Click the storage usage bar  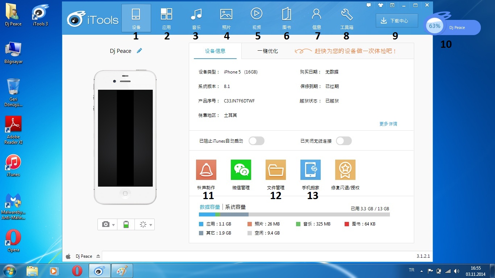coord(294,214)
